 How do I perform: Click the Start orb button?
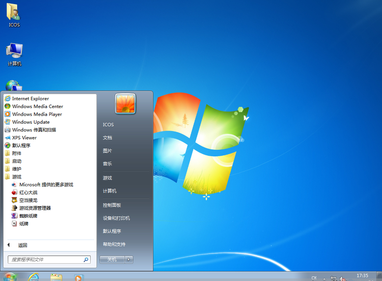pyautogui.click(x=10, y=277)
